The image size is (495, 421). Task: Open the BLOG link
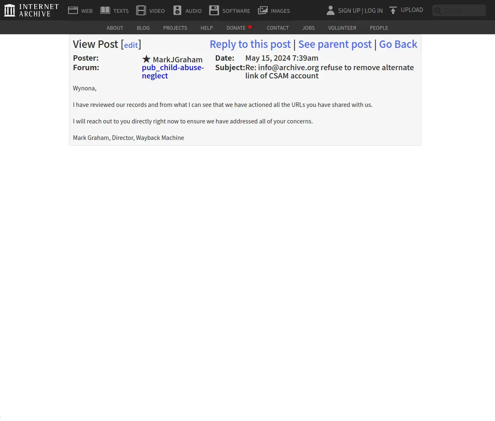[x=143, y=28]
